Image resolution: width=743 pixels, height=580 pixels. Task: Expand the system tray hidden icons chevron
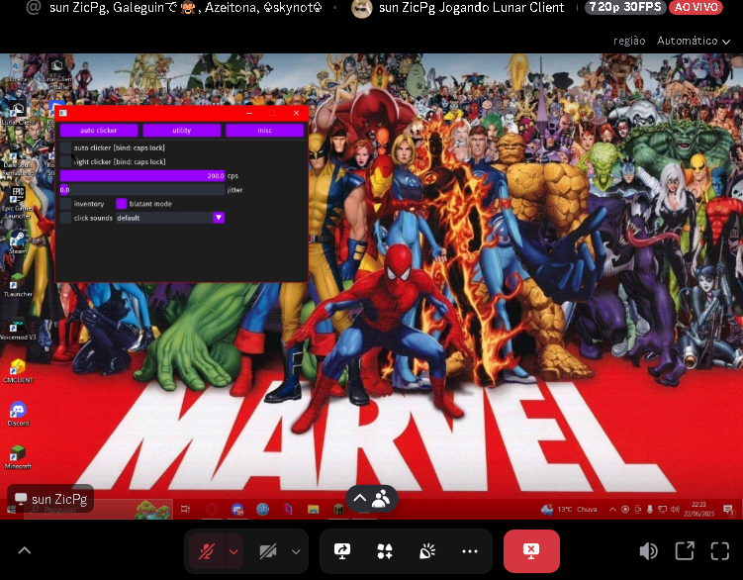[612, 510]
